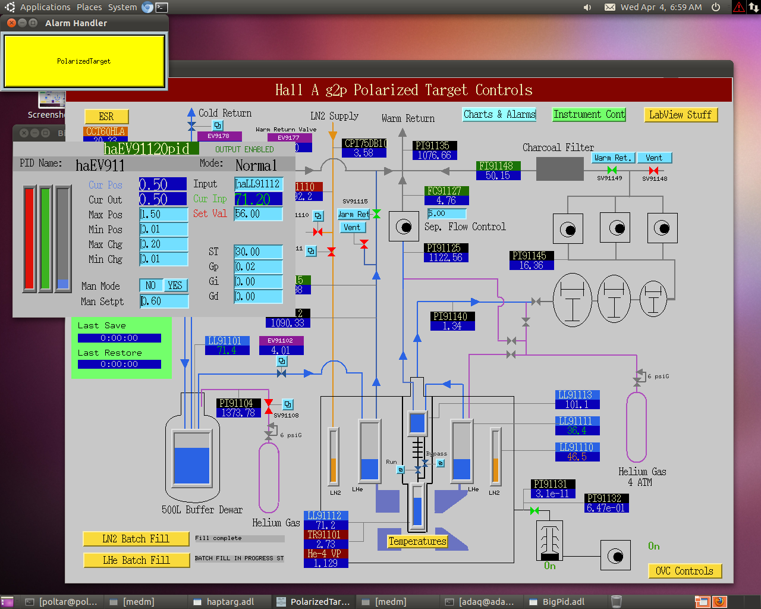Click the Gp 0.02 field

[259, 267]
